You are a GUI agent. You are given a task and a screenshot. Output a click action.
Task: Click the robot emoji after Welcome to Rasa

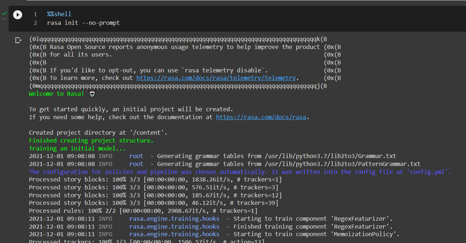tap(92, 94)
